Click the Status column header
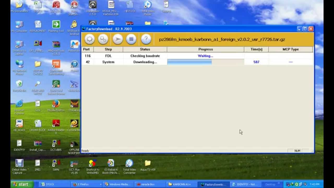 coord(145,49)
